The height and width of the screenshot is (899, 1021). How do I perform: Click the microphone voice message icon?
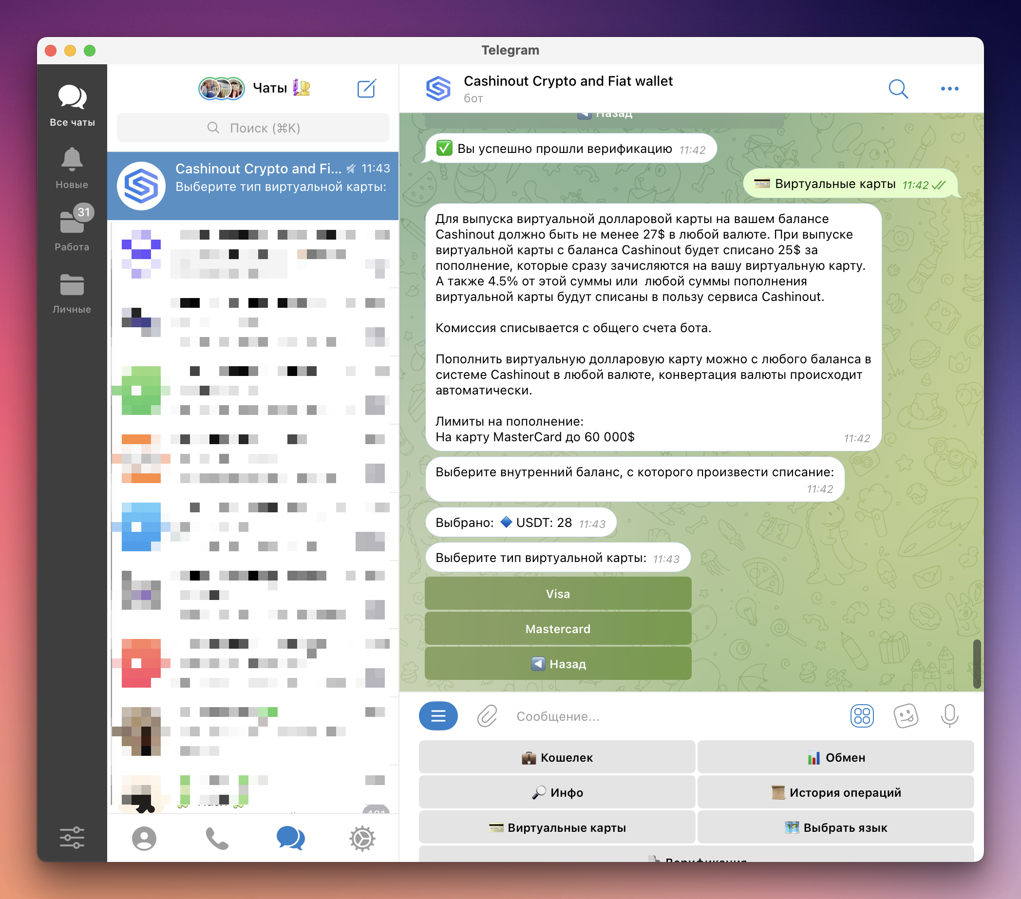point(949,716)
